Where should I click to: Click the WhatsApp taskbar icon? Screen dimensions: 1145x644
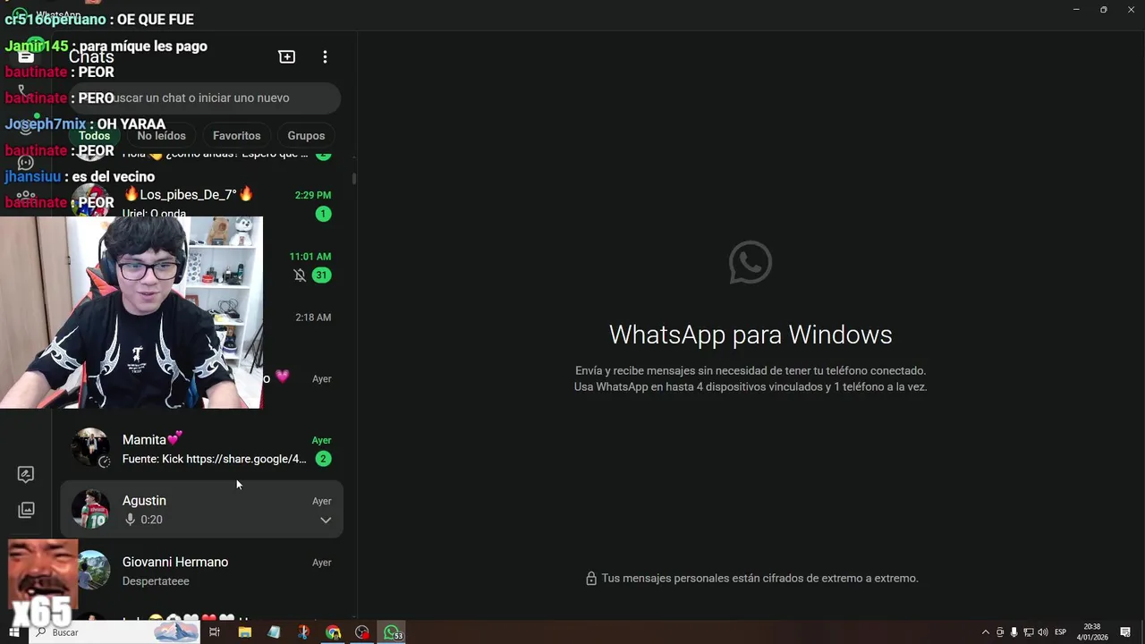coord(392,632)
